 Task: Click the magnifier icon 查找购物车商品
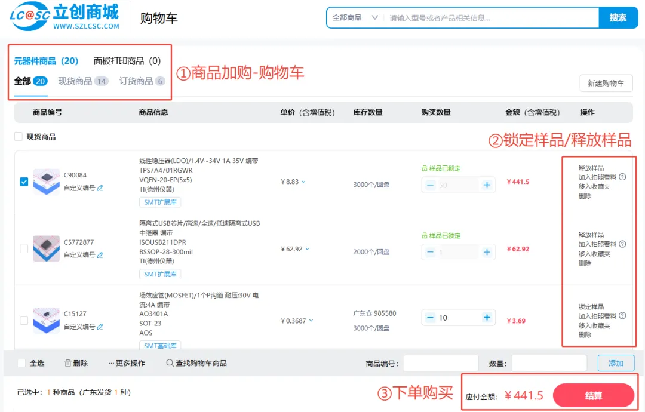[170, 363]
